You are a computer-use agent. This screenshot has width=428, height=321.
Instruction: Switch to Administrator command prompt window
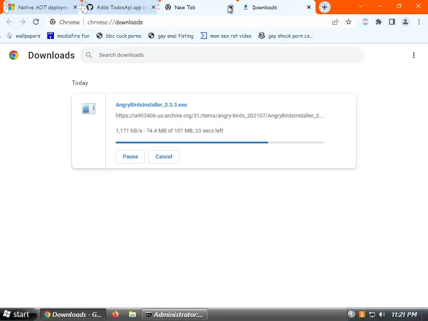tap(175, 314)
